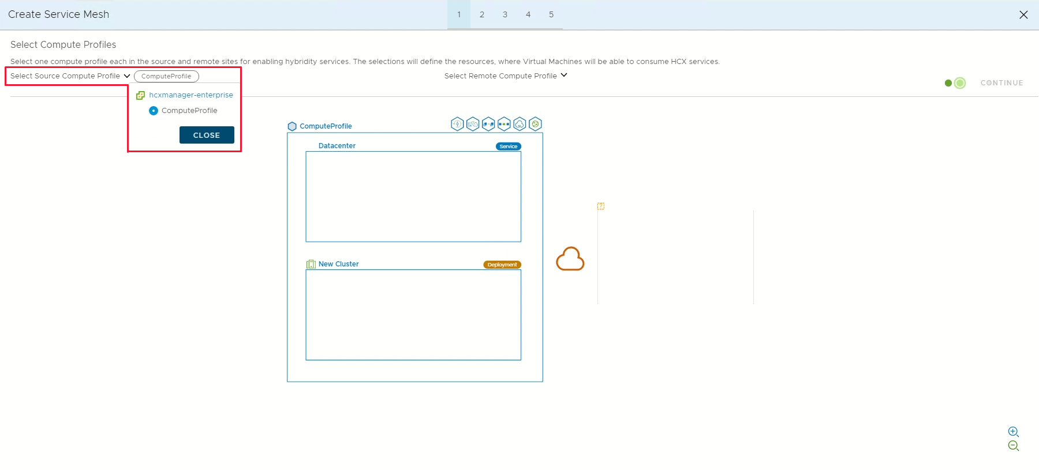1039x470 pixels.
Task: Click the ComputeProfile diagram title
Action: point(326,126)
